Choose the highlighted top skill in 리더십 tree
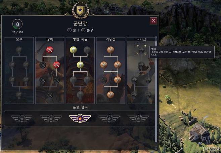Image resolution: width=221 pixels, height=153 pixels. click(x=141, y=50)
